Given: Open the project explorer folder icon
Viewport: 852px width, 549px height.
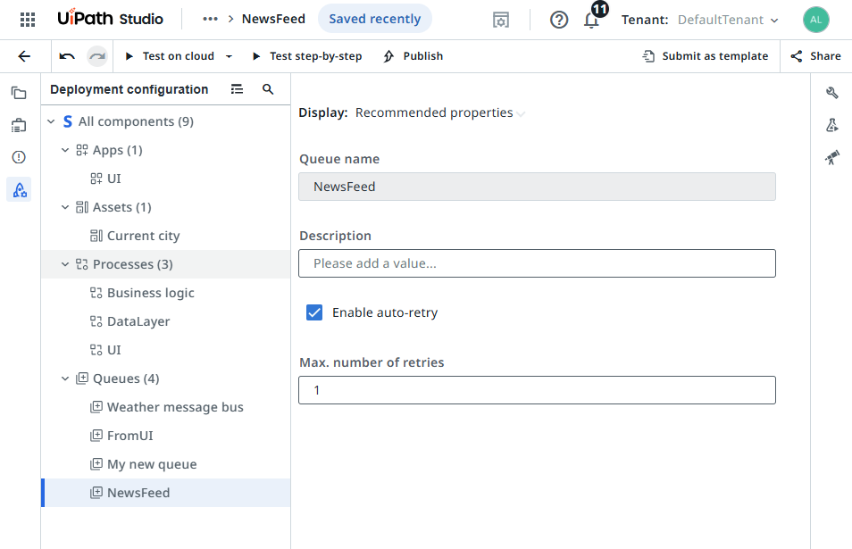Looking at the screenshot, I should click(19, 93).
